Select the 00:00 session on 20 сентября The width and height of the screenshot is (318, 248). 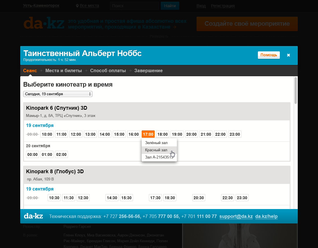point(32,154)
